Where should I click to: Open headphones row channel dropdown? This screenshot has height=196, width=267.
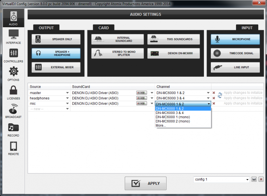(208, 98)
